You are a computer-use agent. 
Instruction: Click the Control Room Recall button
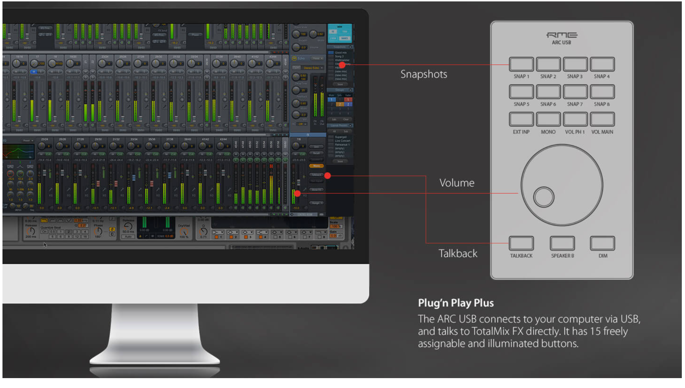pyautogui.click(x=316, y=153)
